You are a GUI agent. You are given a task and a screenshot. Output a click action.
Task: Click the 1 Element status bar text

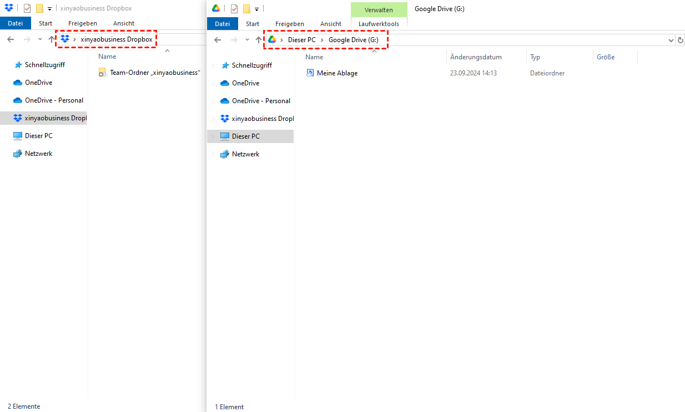(229, 407)
